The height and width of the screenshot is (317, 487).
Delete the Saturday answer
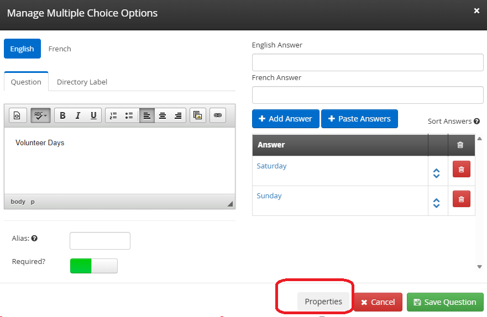pyautogui.click(x=461, y=170)
